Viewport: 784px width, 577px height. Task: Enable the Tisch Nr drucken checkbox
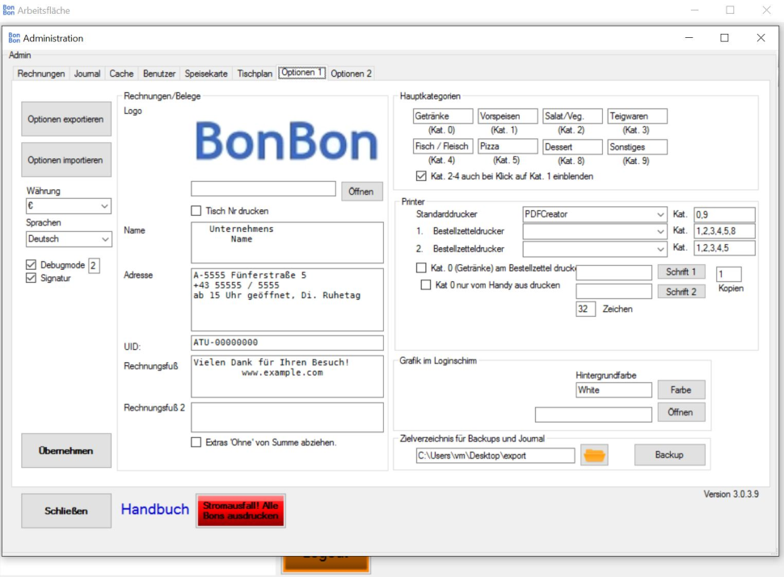pos(196,211)
